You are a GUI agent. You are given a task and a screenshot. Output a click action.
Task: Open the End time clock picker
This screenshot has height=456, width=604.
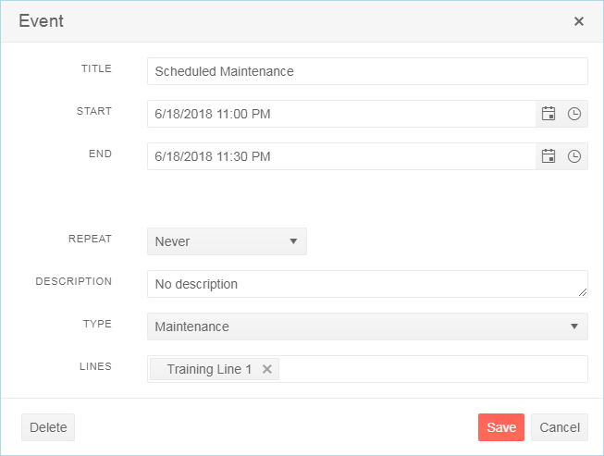coord(574,156)
